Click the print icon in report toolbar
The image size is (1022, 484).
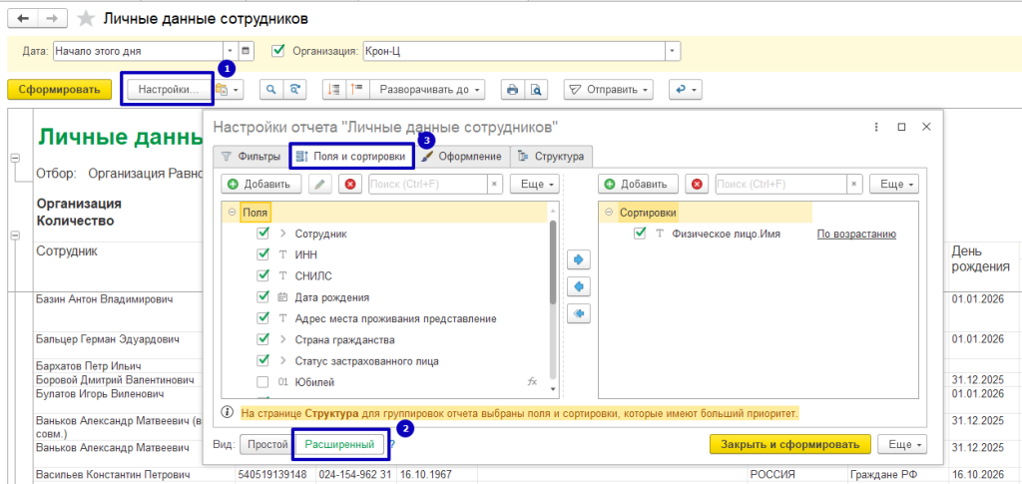[513, 90]
